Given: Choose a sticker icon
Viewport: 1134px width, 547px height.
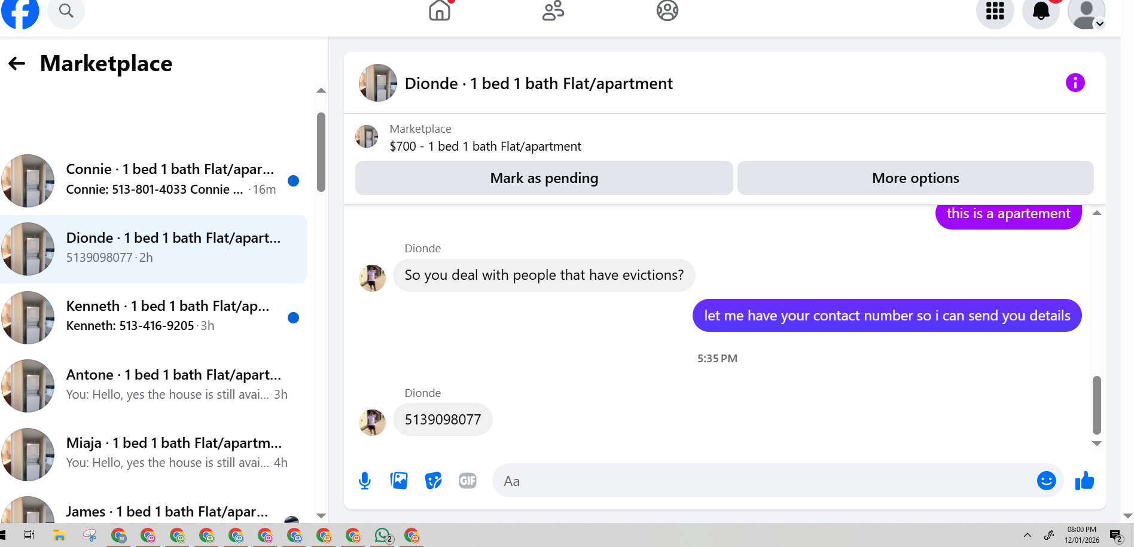Looking at the screenshot, I should 433,481.
